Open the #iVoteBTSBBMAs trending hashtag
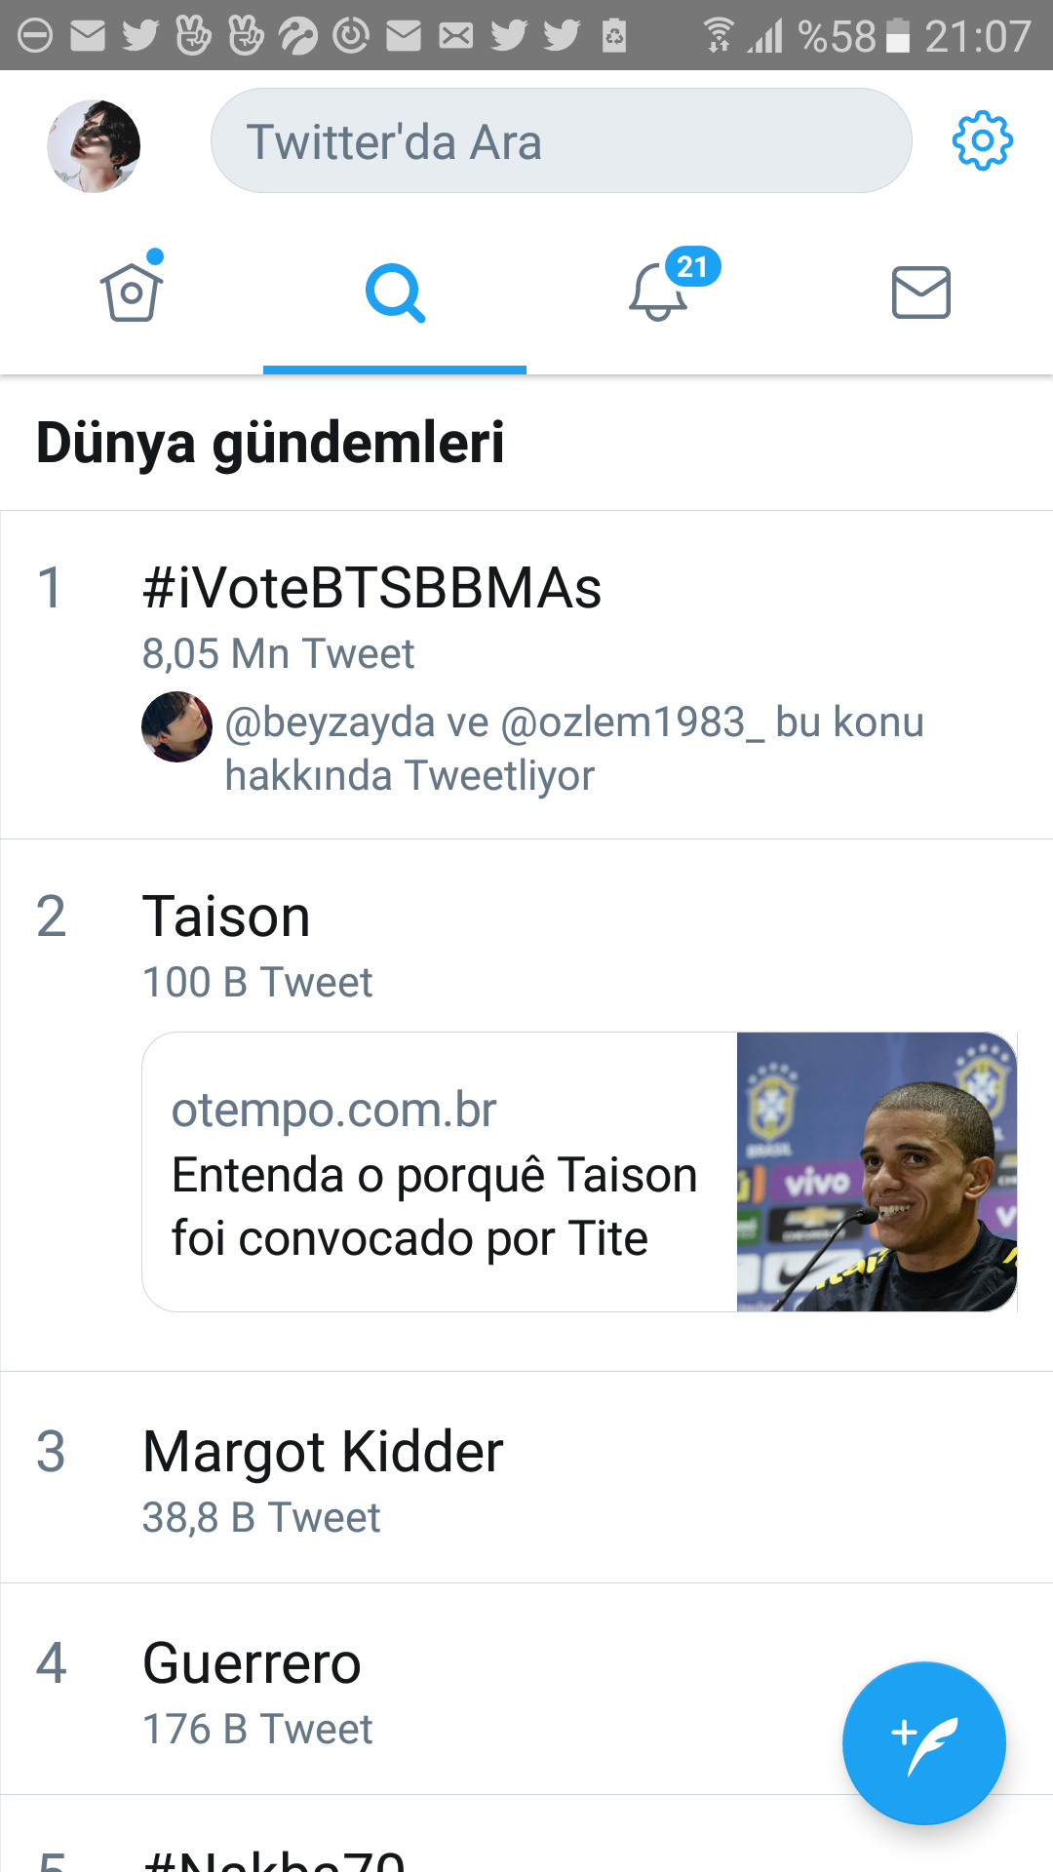This screenshot has height=1872, width=1053. click(x=371, y=589)
